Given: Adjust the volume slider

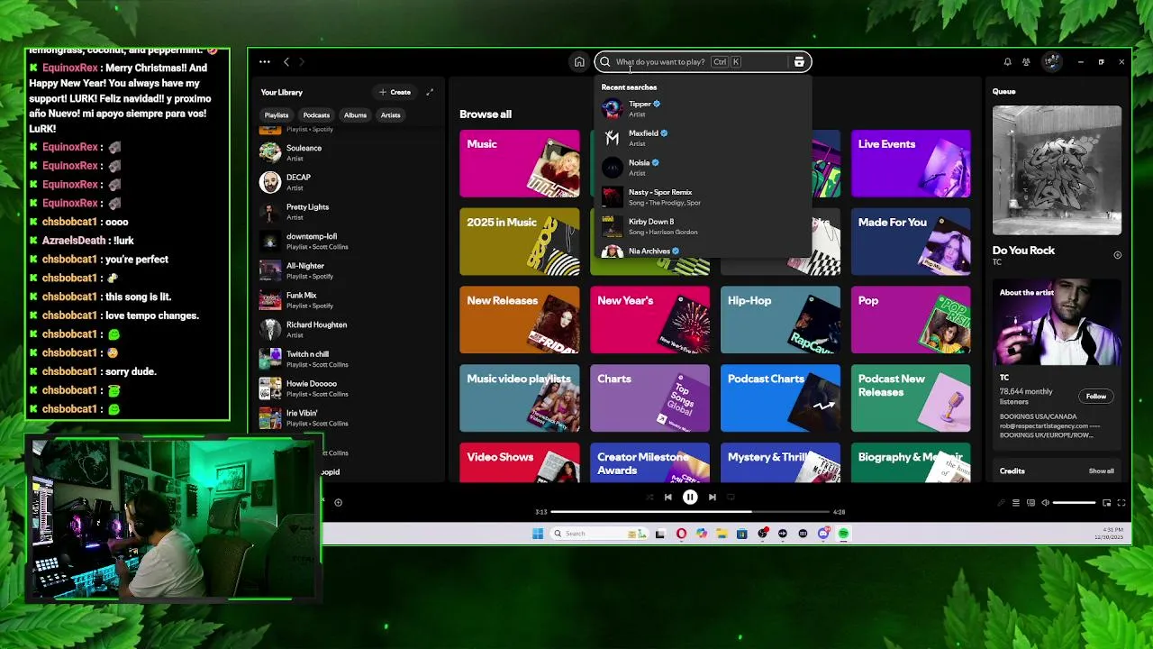Looking at the screenshot, I should pyautogui.click(x=1074, y=503).
